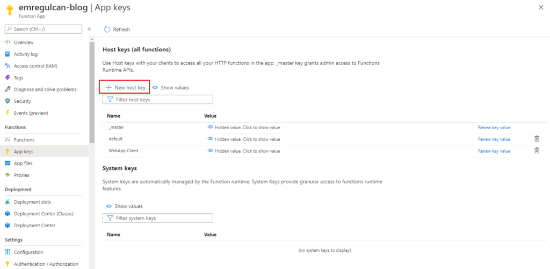
Task: Click the filter funnel in system keys
Action: pos(110,218)
